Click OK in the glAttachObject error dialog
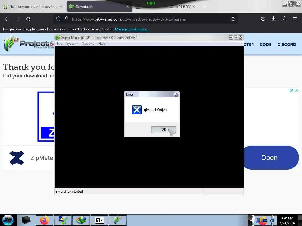 [x=163, y=129]
